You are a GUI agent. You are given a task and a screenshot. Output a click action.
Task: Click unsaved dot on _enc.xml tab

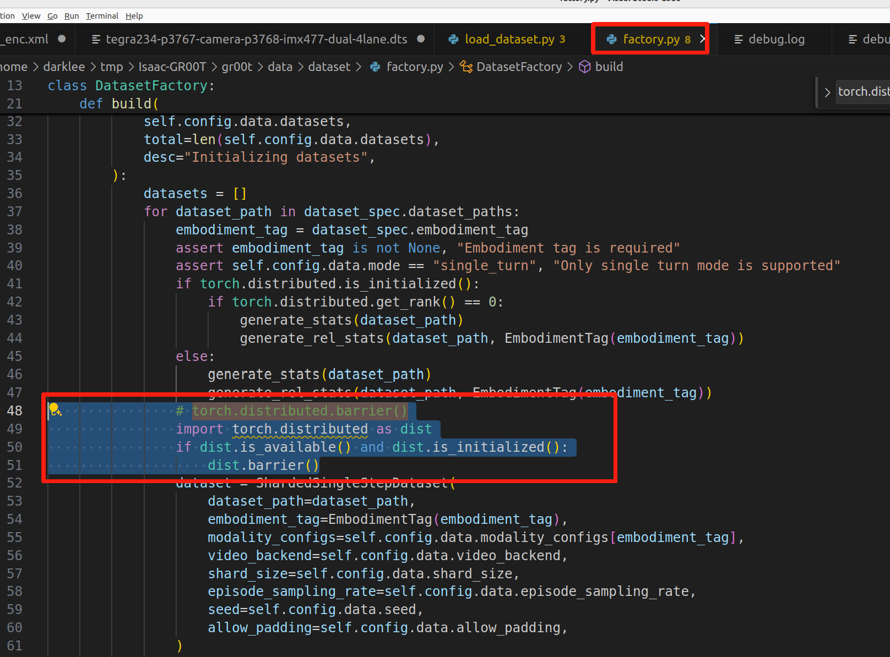62,39
